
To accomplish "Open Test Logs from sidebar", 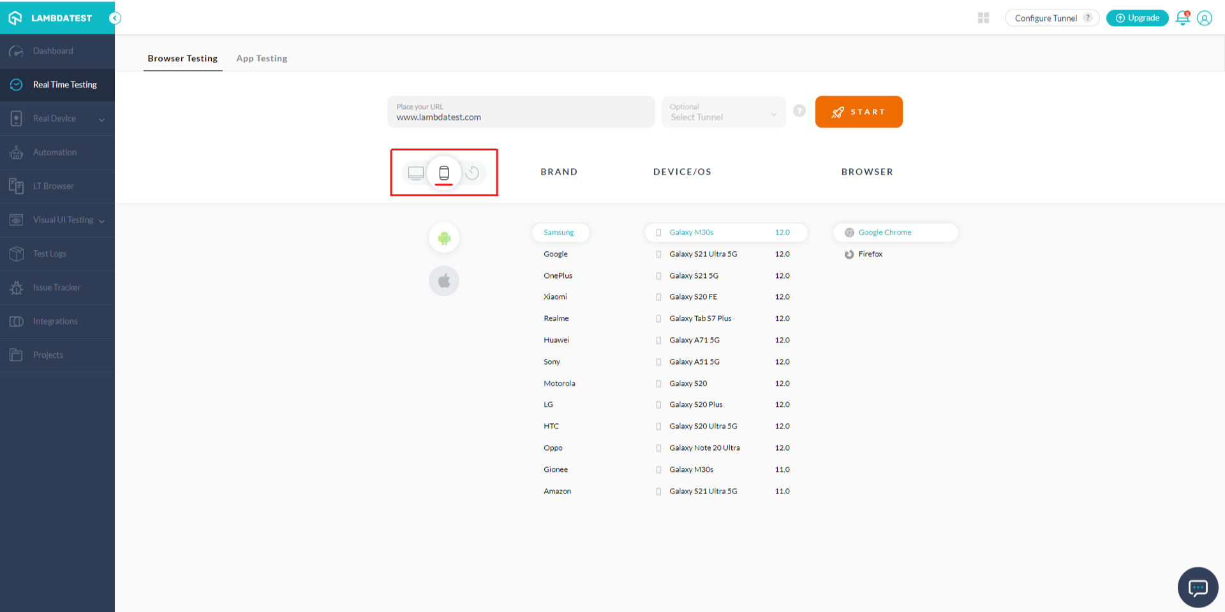I will coord(50,254).
